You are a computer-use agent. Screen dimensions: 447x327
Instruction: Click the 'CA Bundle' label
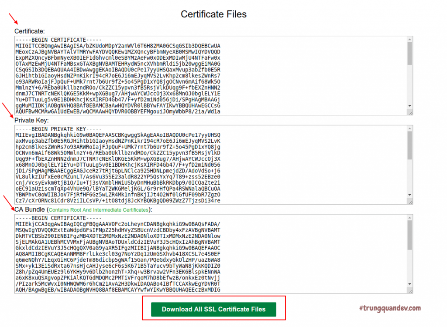point(30,209)
